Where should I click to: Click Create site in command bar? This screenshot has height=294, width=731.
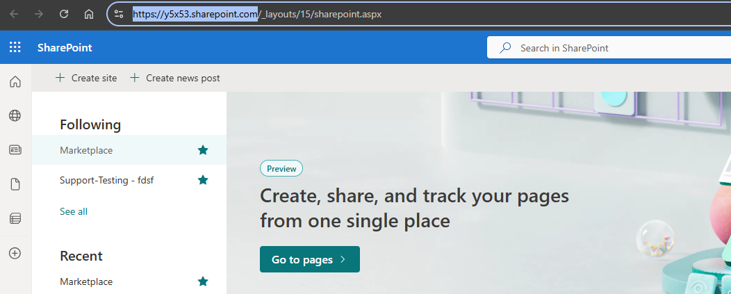86,78
